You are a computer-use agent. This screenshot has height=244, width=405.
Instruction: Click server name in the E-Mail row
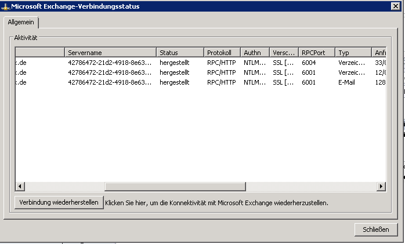tap(110, 82)
